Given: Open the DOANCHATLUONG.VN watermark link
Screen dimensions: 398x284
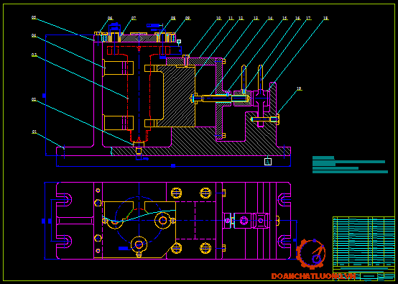Looking at the screenshot, I should pos(313,276).
